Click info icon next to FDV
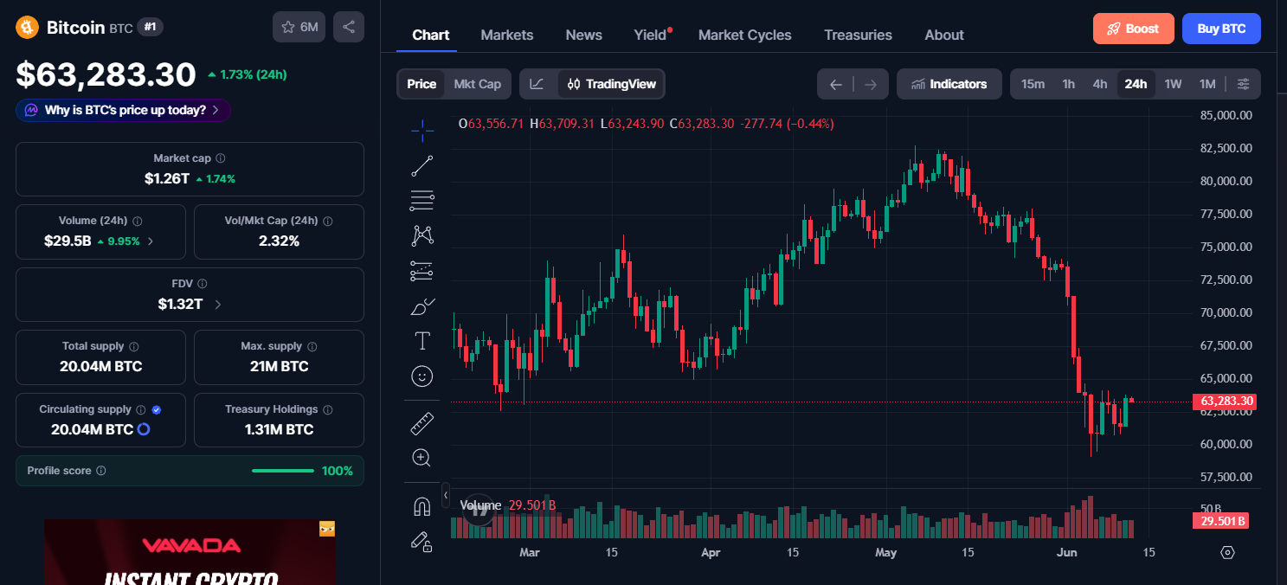 click(x=203, y=284)
